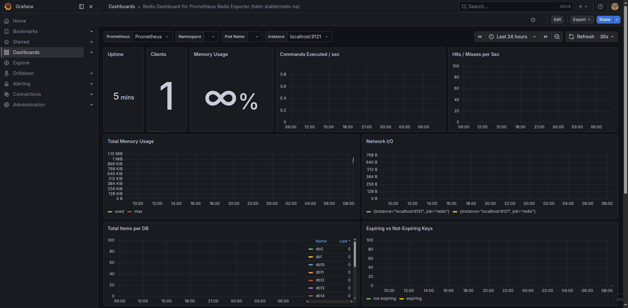Toggle the 'used' legend entry visibility

click(119, 211)
